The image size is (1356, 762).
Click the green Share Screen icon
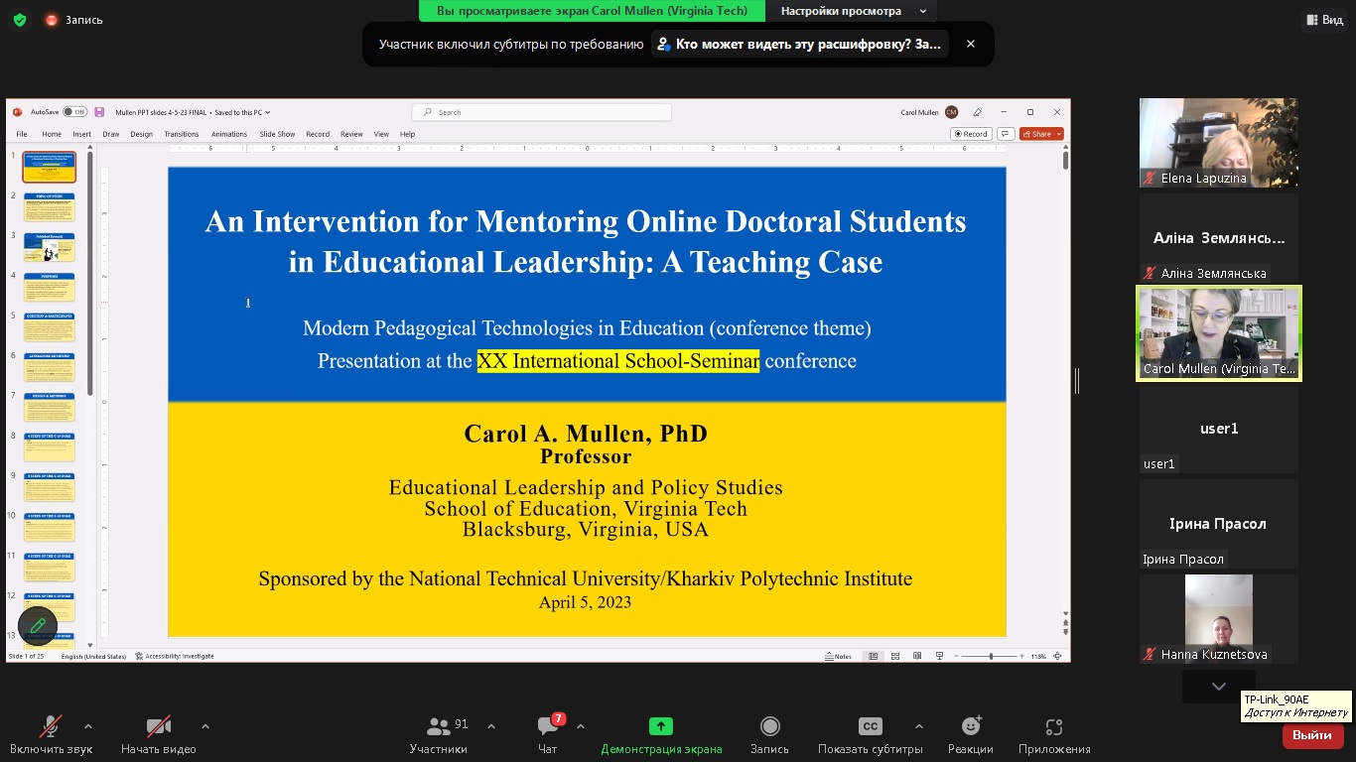pyautogui.click(x=661, y=727)
